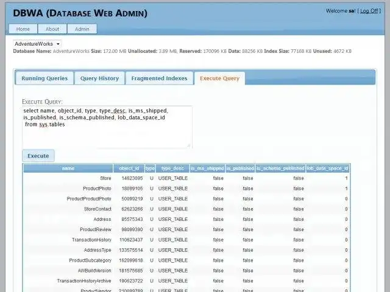
Task: Open the About menu tab
Action: [x=52, y=29]
